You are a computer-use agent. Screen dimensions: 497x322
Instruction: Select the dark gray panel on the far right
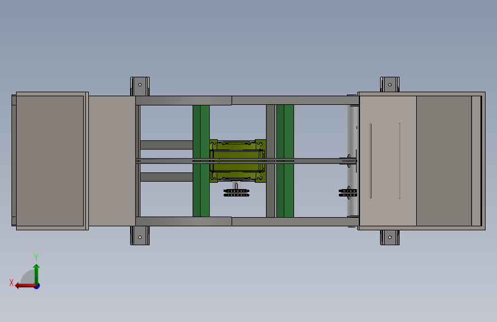(444, 161)
